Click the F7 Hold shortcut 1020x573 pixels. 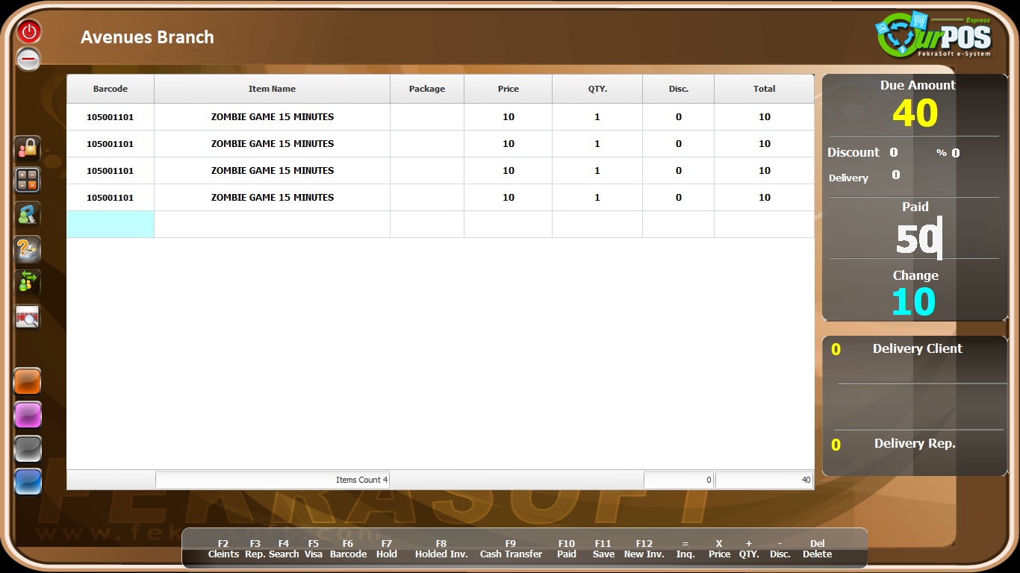tap(387, 549)
